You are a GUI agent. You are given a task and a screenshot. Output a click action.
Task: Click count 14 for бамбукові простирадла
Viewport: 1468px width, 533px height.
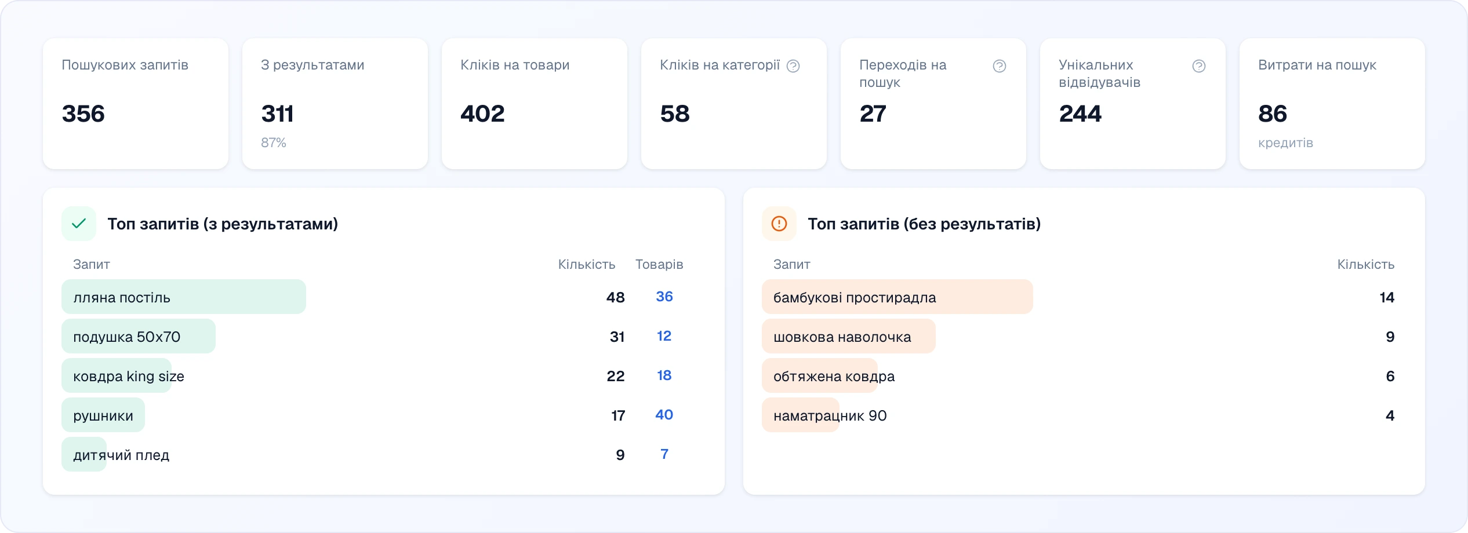(x=1387, y=297)
